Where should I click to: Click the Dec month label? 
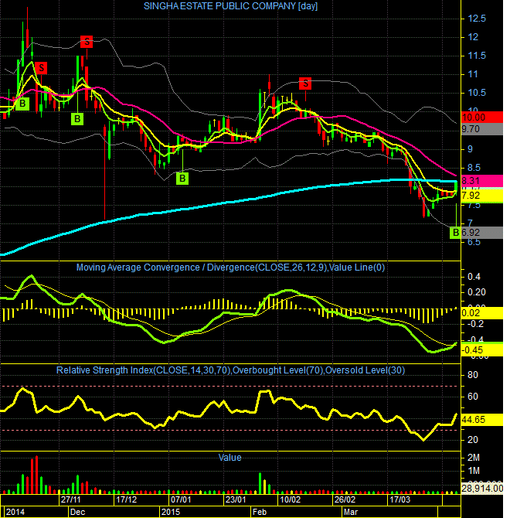click(77, 512)
